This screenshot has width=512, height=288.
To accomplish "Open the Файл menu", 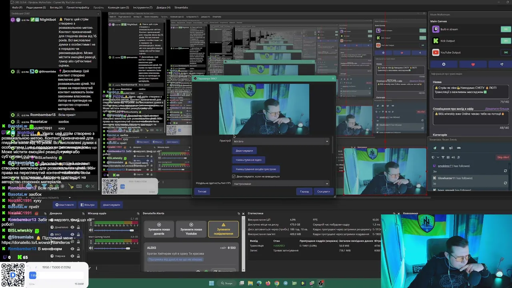I will [17, 8].
